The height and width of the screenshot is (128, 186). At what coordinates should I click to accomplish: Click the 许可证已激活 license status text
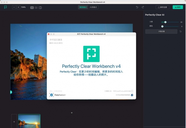(56, 40)
